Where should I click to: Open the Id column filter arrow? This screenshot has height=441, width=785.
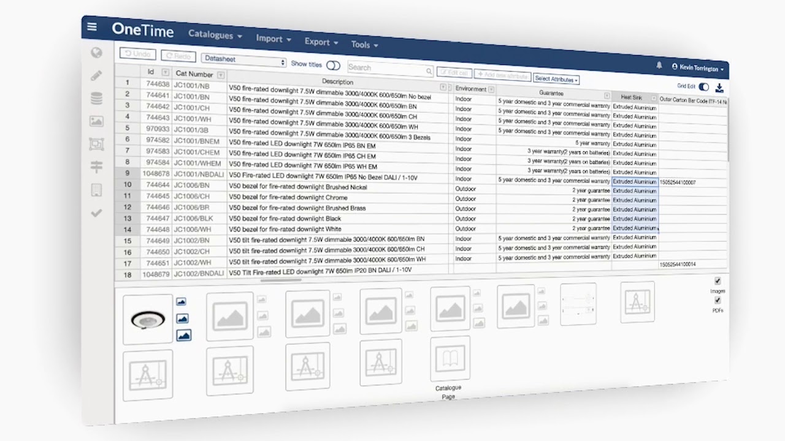(165, 72)
